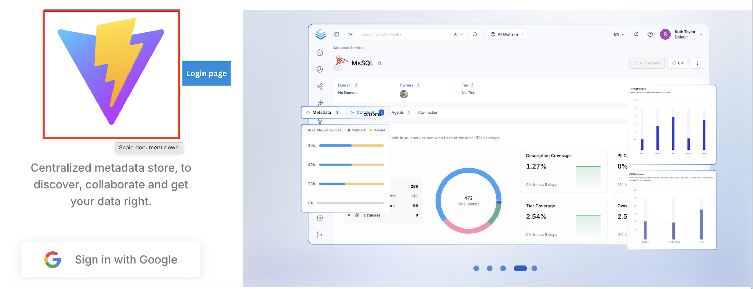753x289 pixels.
Task: Click the Description Coverage card title
Action: click(x=548, y=156)
